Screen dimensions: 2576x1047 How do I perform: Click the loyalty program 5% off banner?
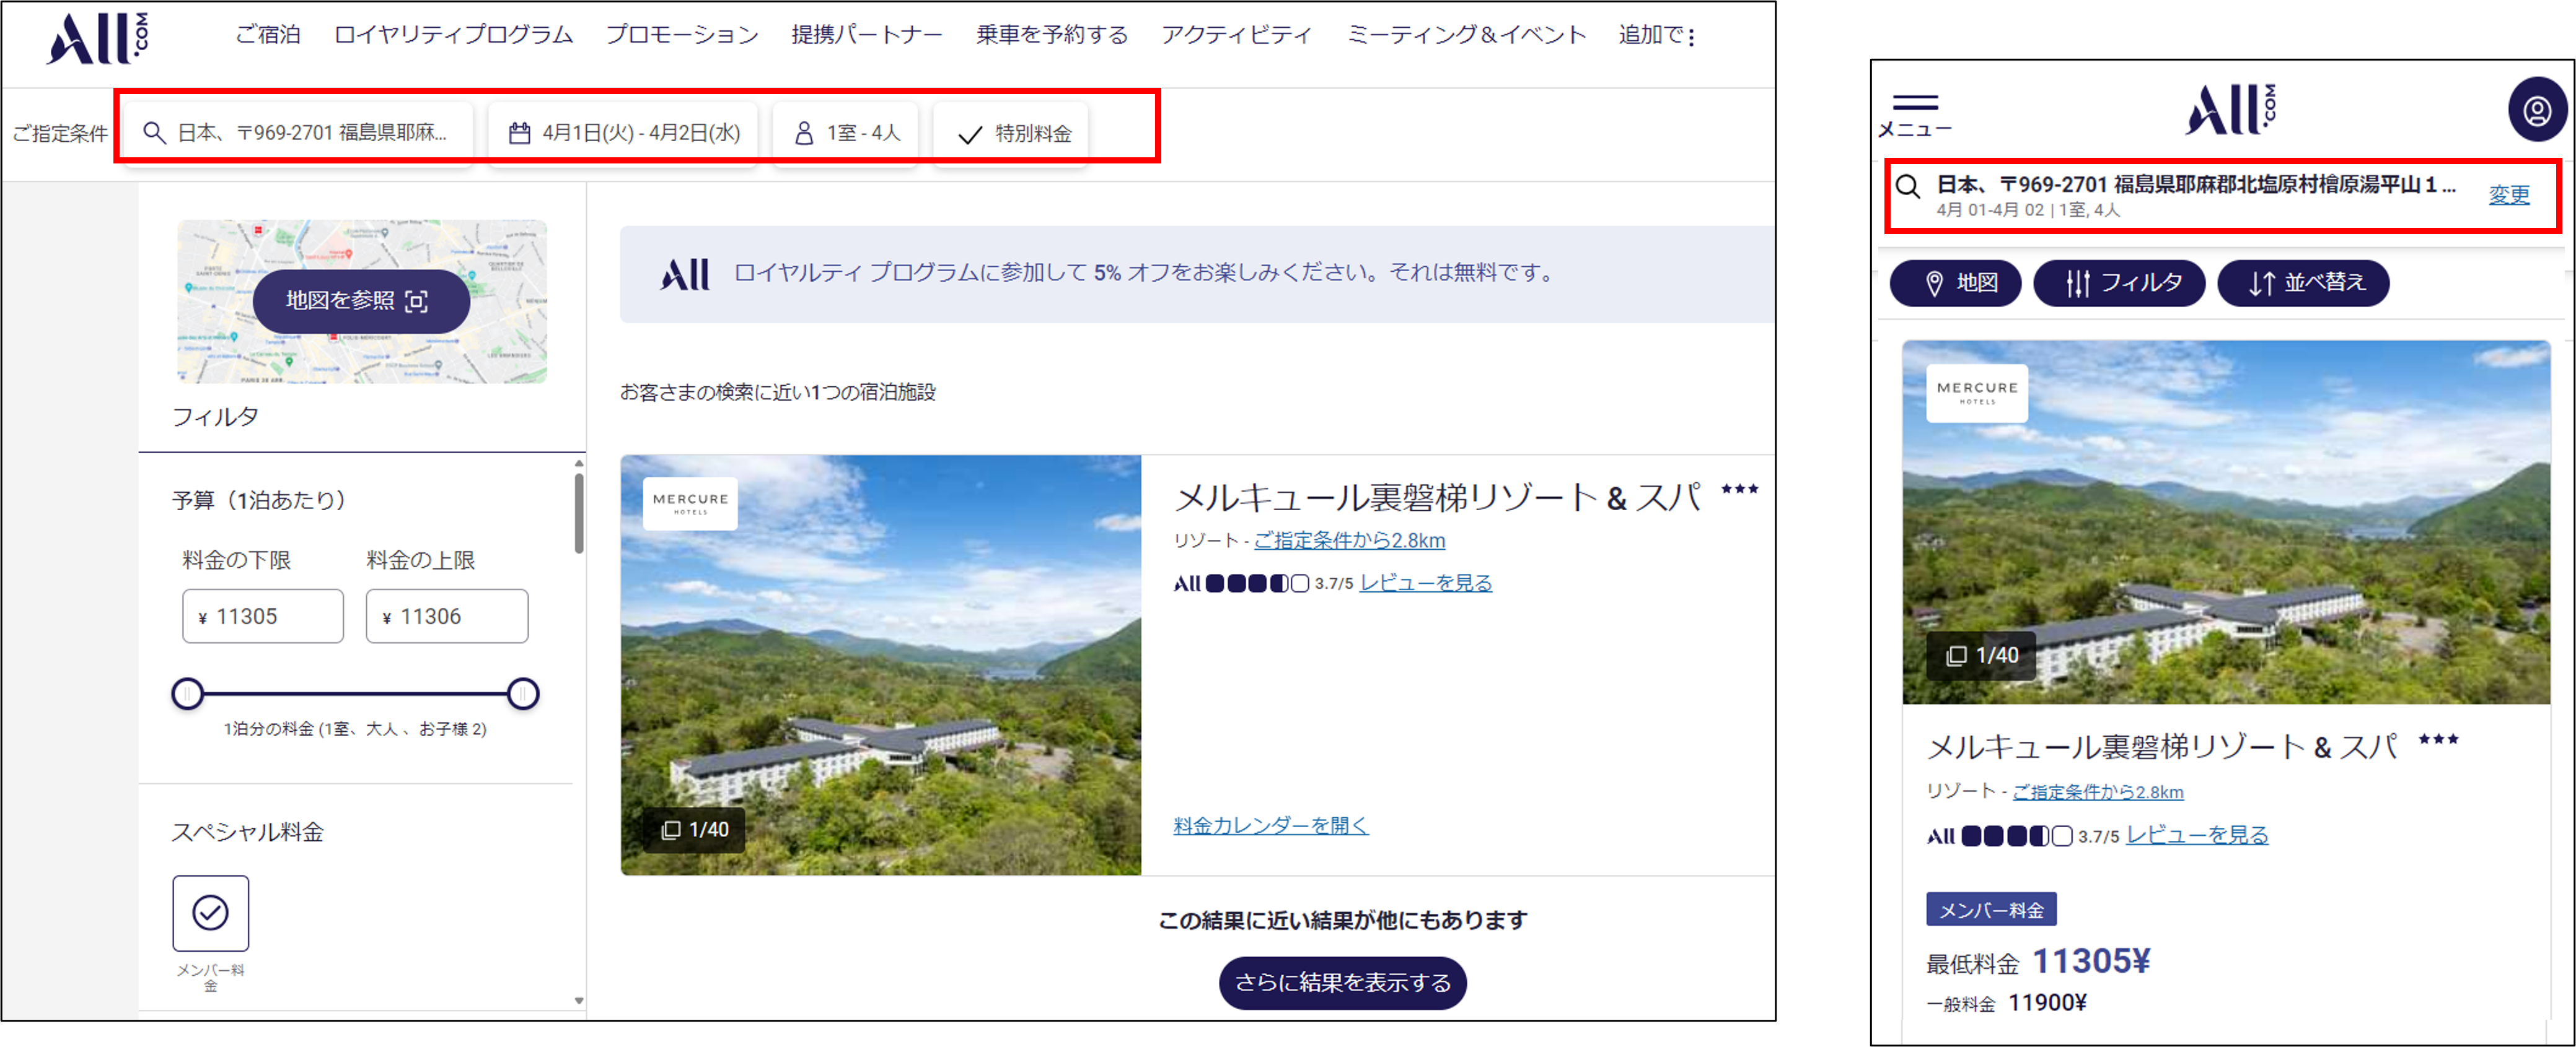pos(1197,274)
